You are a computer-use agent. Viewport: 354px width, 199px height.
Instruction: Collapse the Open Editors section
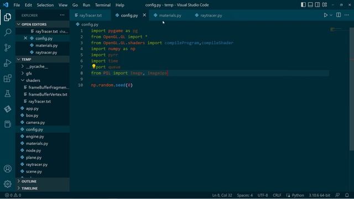click(x=43, y=24)
